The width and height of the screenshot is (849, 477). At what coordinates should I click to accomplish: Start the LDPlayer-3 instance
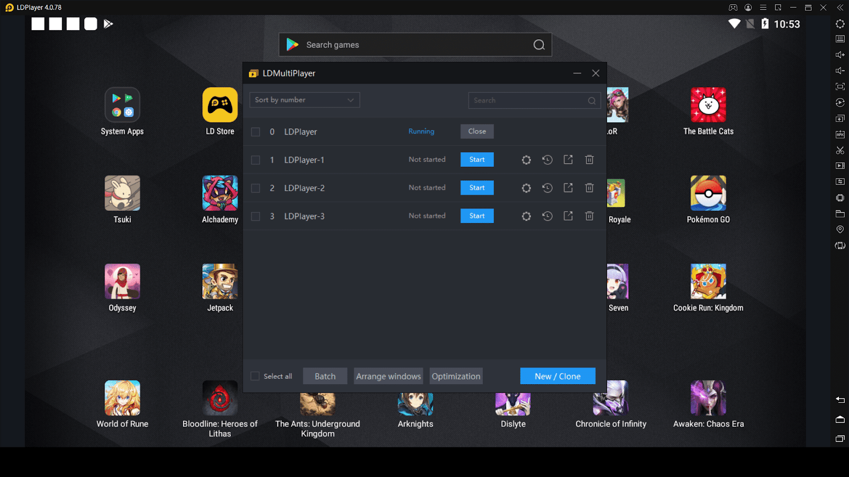pos(477,216)
